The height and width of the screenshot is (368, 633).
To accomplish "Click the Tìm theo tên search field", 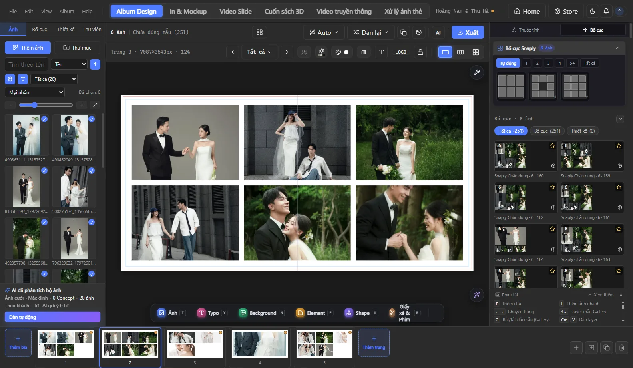I will pos(27,64).
